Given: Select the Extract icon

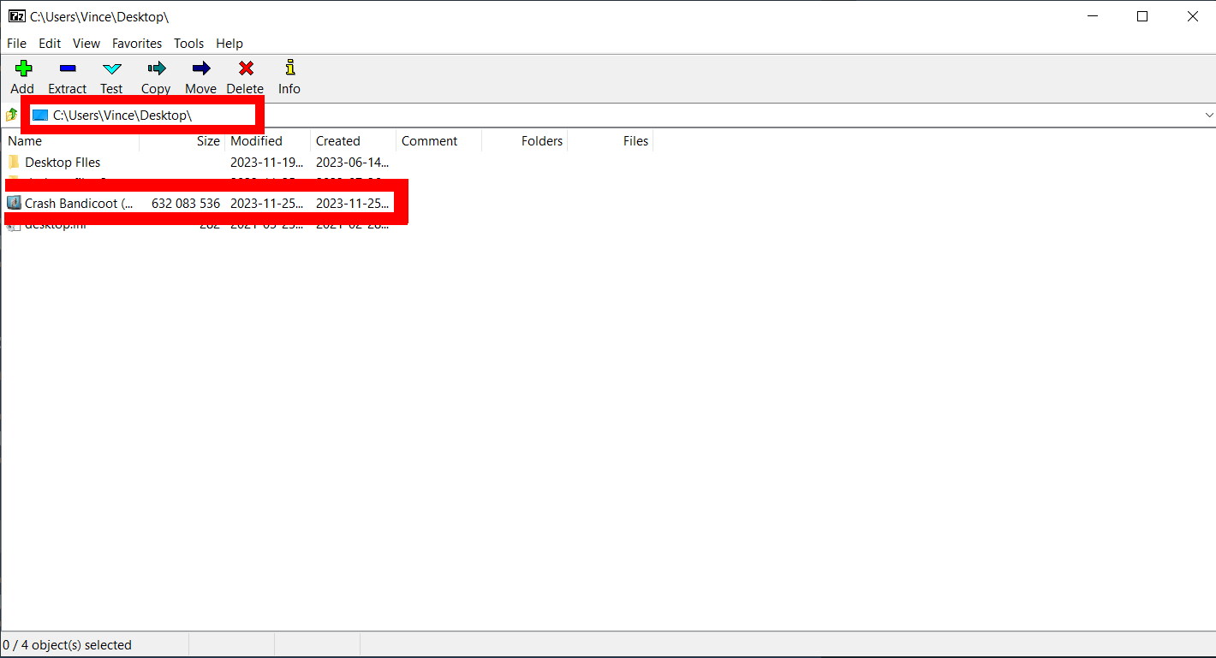Looking at the screenshot, I should [67, 75].
